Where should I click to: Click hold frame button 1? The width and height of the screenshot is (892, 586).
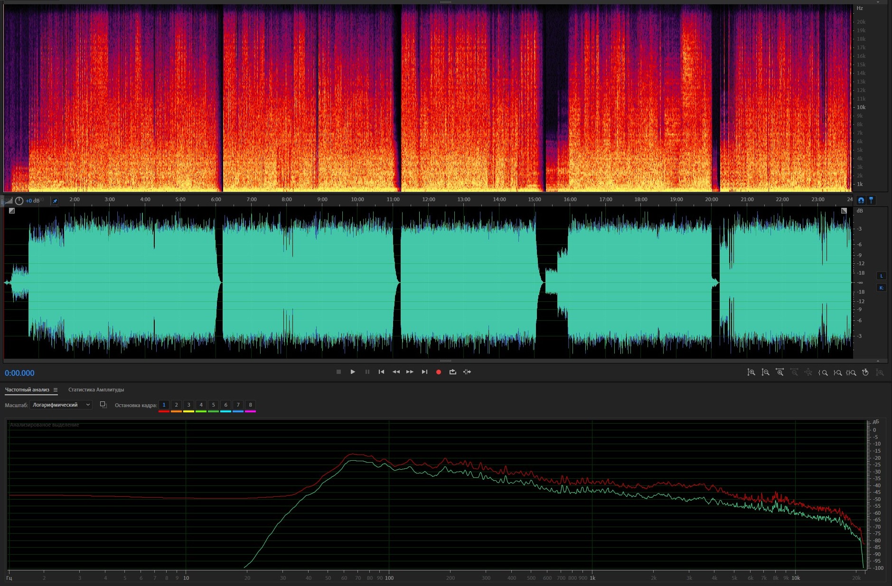(164, 405)
